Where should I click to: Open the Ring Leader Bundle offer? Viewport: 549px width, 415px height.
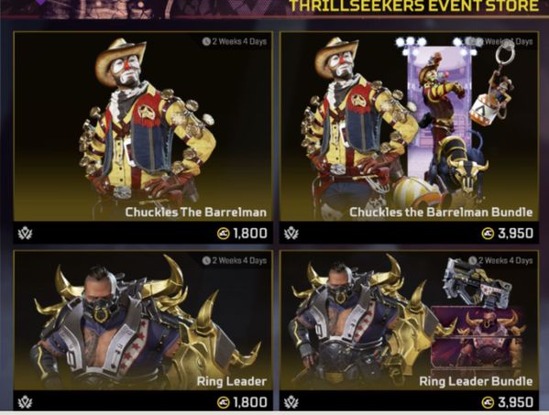409,331
